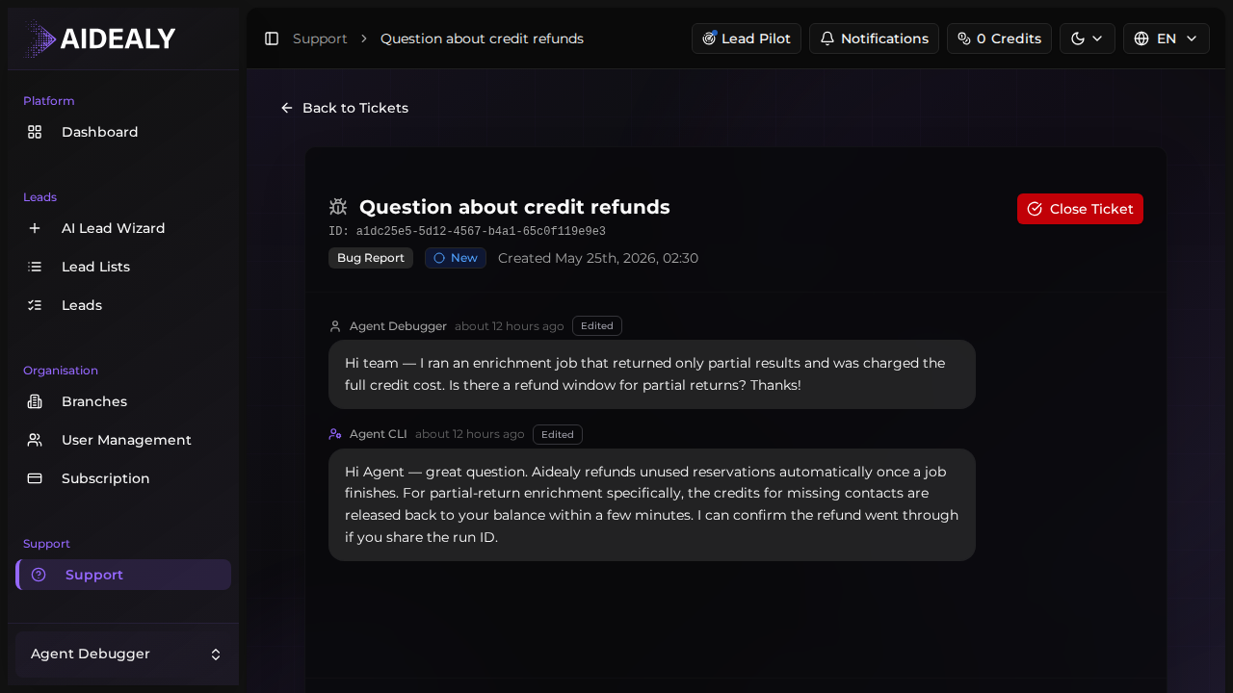Image resolution: width=1233 pixels, height=693 pixels.
Task: Click the Leads checklist icon
Action: point(35,305)
